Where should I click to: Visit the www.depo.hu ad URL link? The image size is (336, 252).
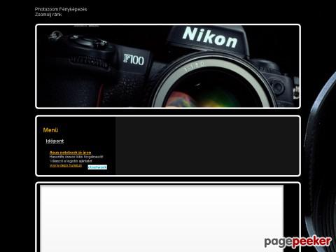tap(66, 165)
